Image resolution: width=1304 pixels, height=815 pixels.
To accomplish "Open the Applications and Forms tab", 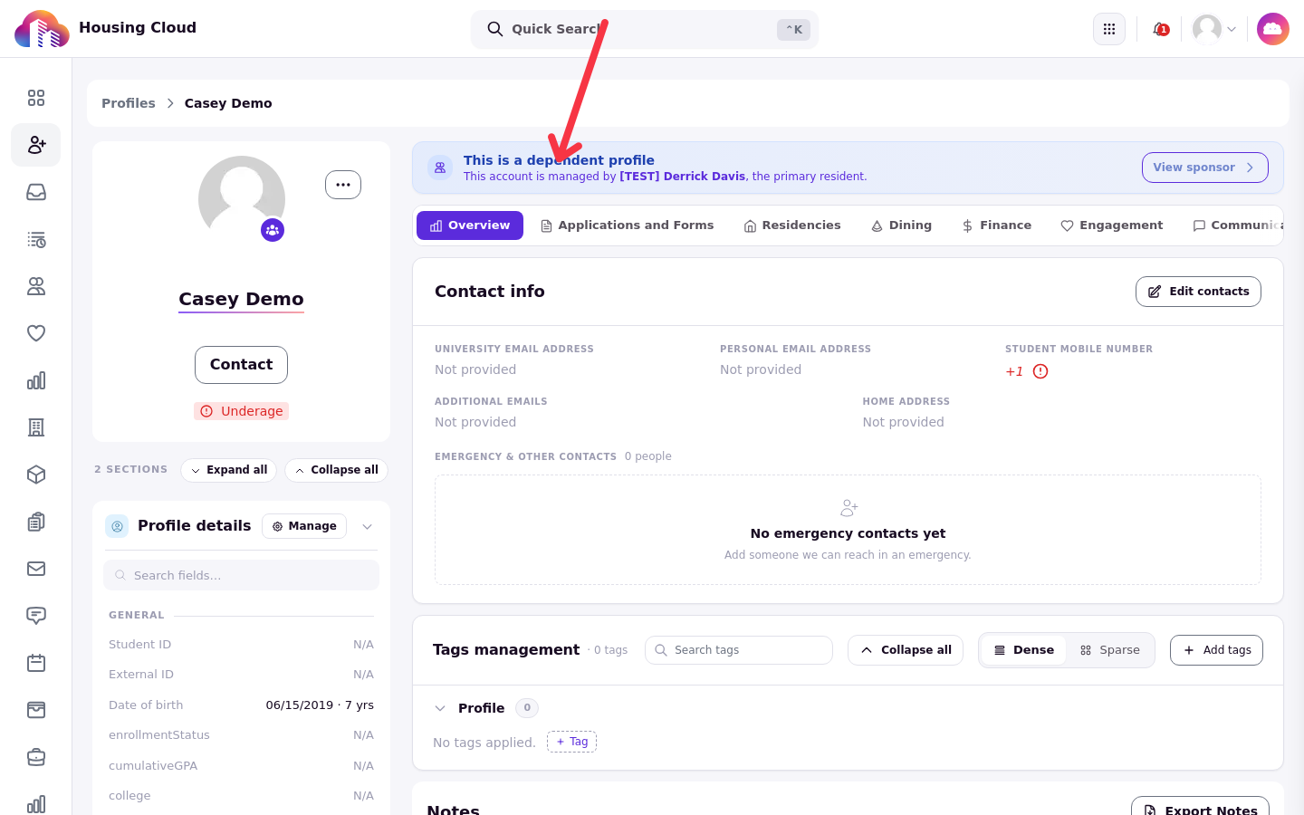I will tap(627, 225).
